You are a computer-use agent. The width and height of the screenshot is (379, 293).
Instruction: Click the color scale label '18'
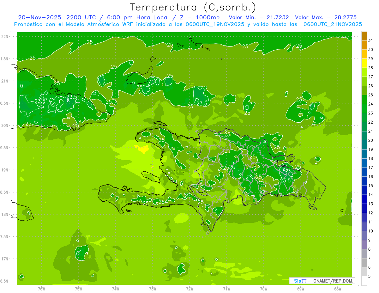tap(370, 158)
